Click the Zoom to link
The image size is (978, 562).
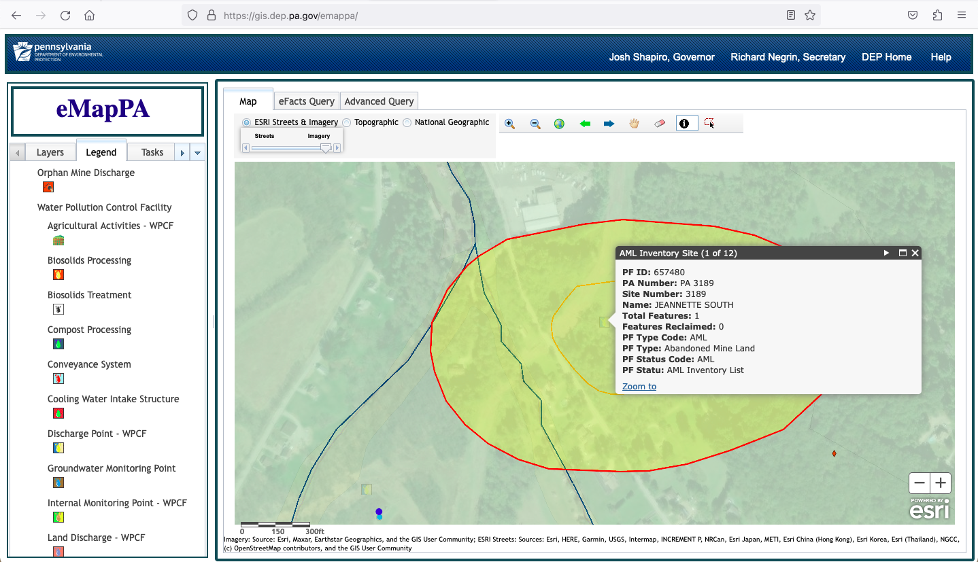[x=639, y=387]
